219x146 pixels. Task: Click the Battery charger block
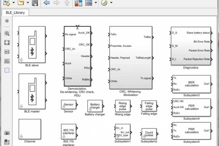click(95, 106)
